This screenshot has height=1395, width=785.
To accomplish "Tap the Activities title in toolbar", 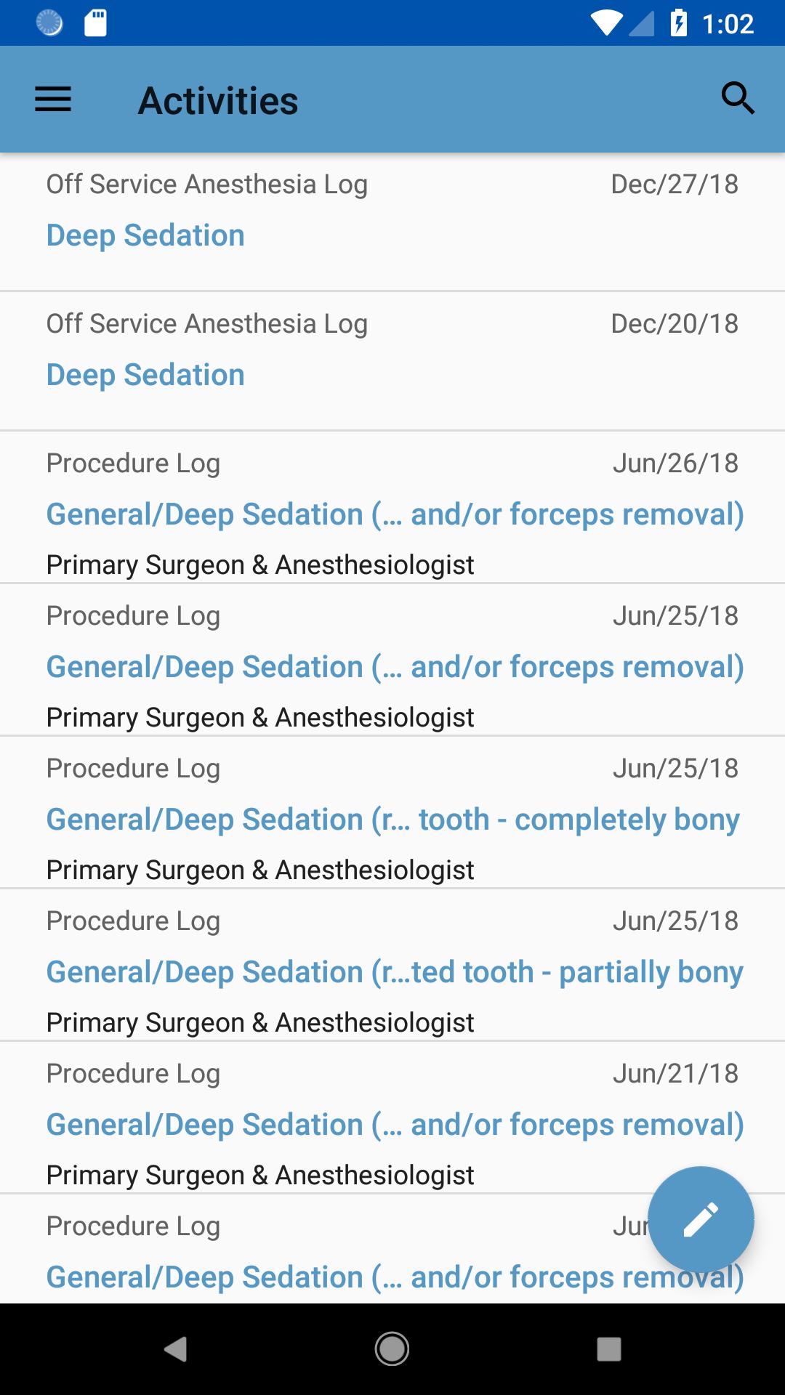I will [x=218, y=100].
